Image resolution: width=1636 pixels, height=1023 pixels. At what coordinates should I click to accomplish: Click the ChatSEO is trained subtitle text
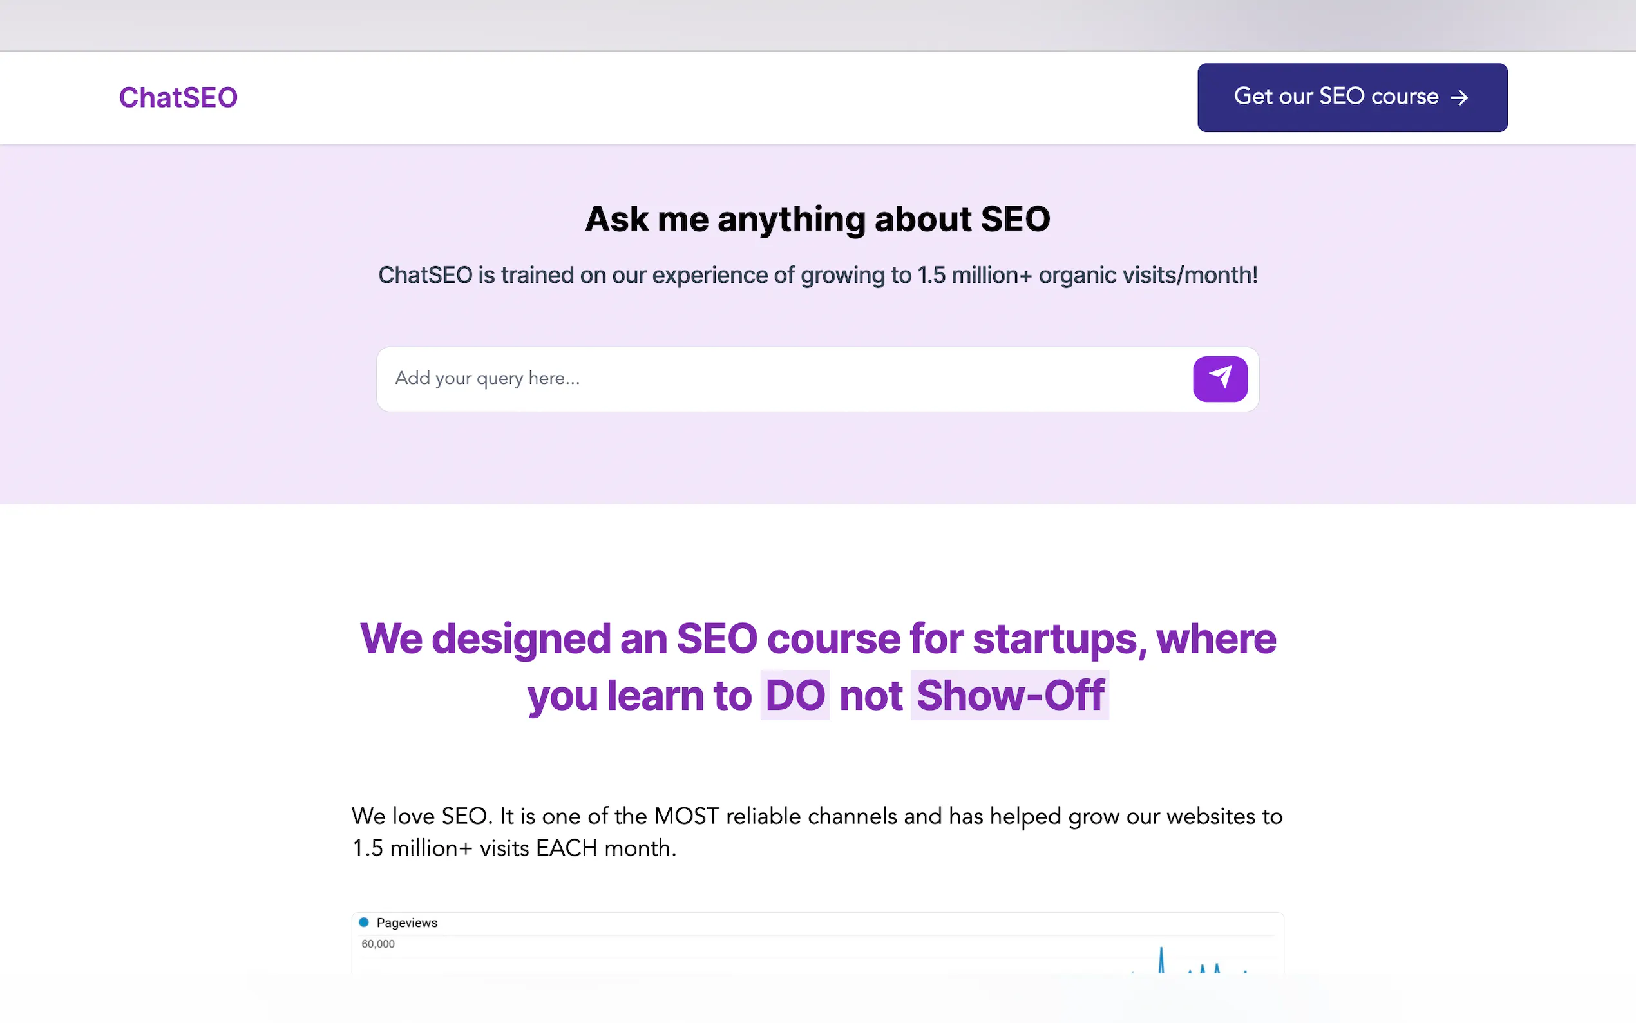(x=817, y=275)
